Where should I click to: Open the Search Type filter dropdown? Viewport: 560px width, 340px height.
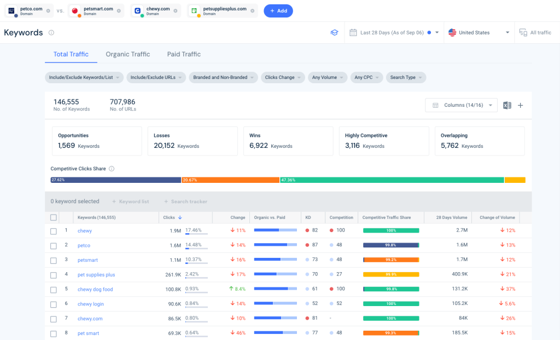click(x=406, y=77)
